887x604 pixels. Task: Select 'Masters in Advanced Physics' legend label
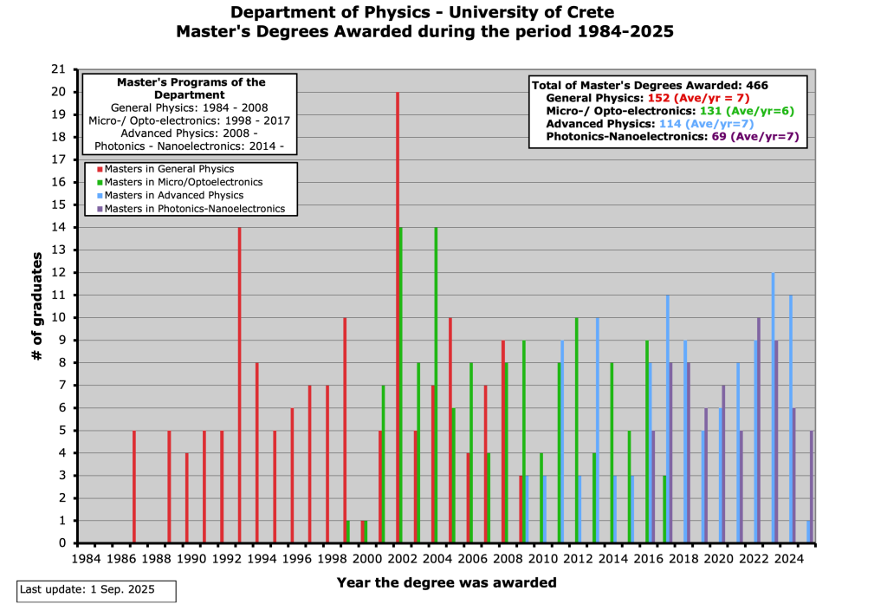[173, 195]
